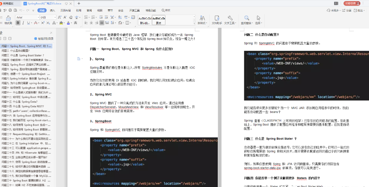Center align the paragraph
The width and height of the screenshot is (369, 187).
click(x=91, y=23)
